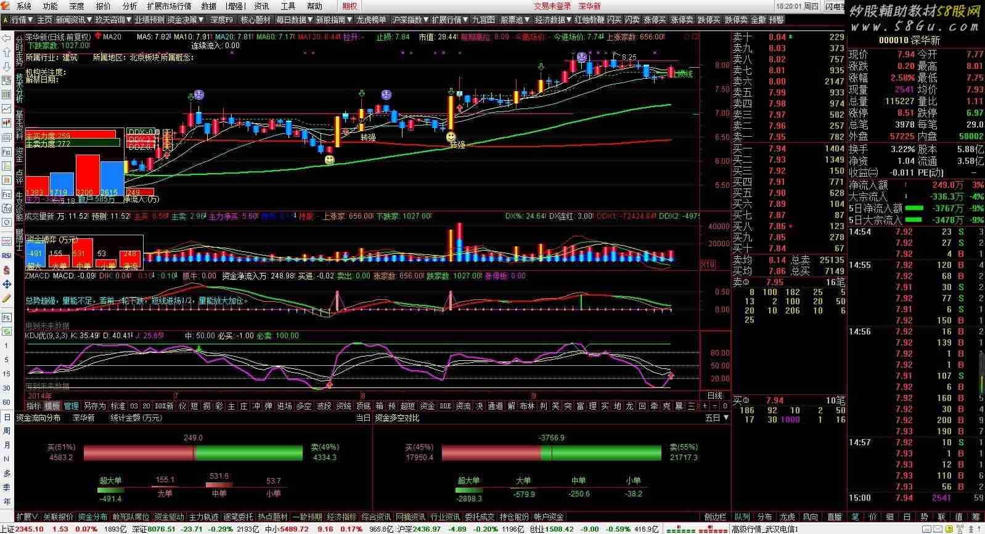
Task: Click the plus zoom button in indicator bar
Action: 705,406
